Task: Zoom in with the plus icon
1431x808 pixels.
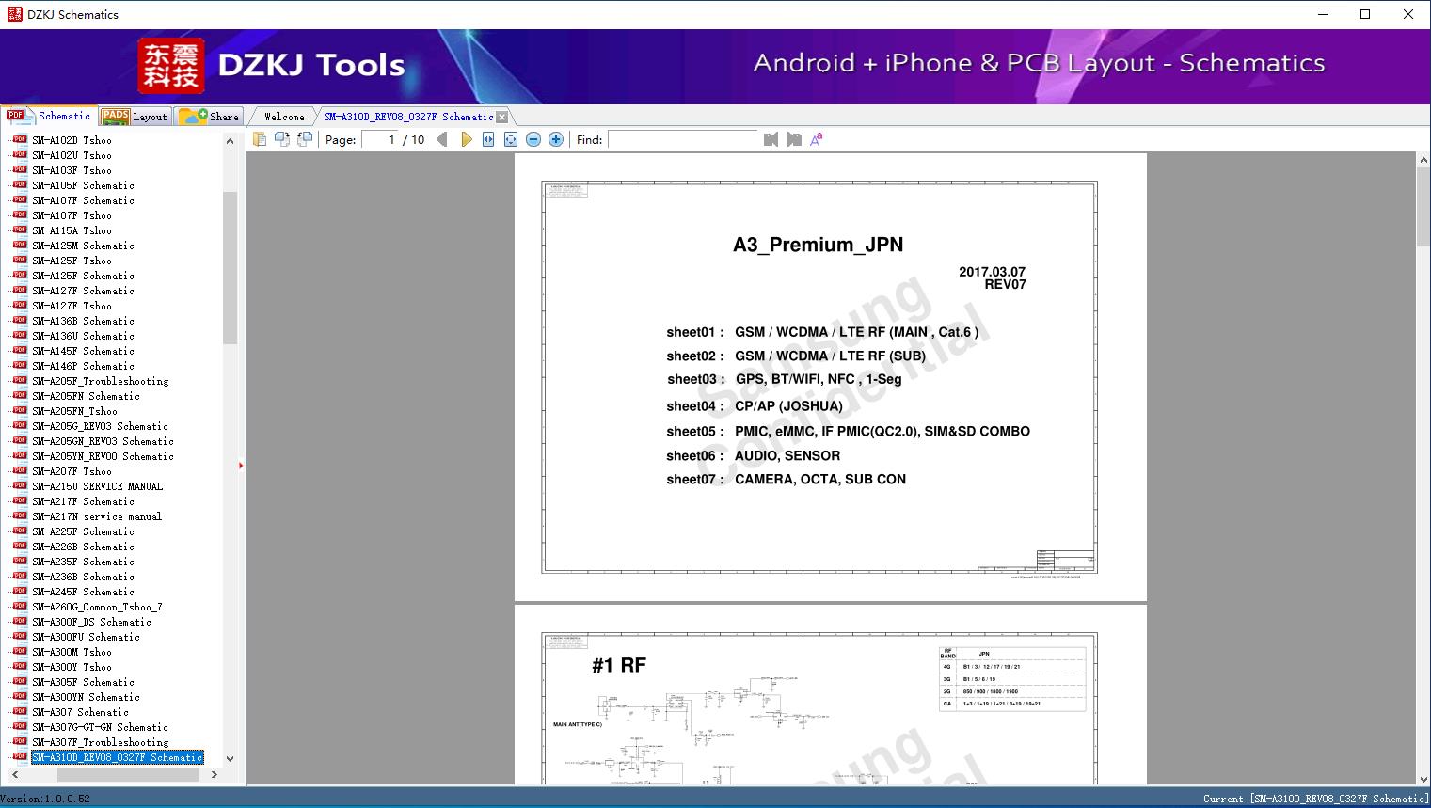Action: pos(556,139)
